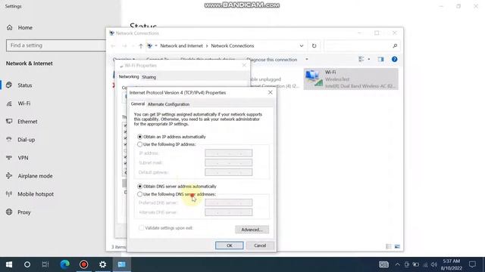The height and width of the screenshot is (272, 485).
Task: Open Help in Network Connections
Action: (x=394, y=59)
